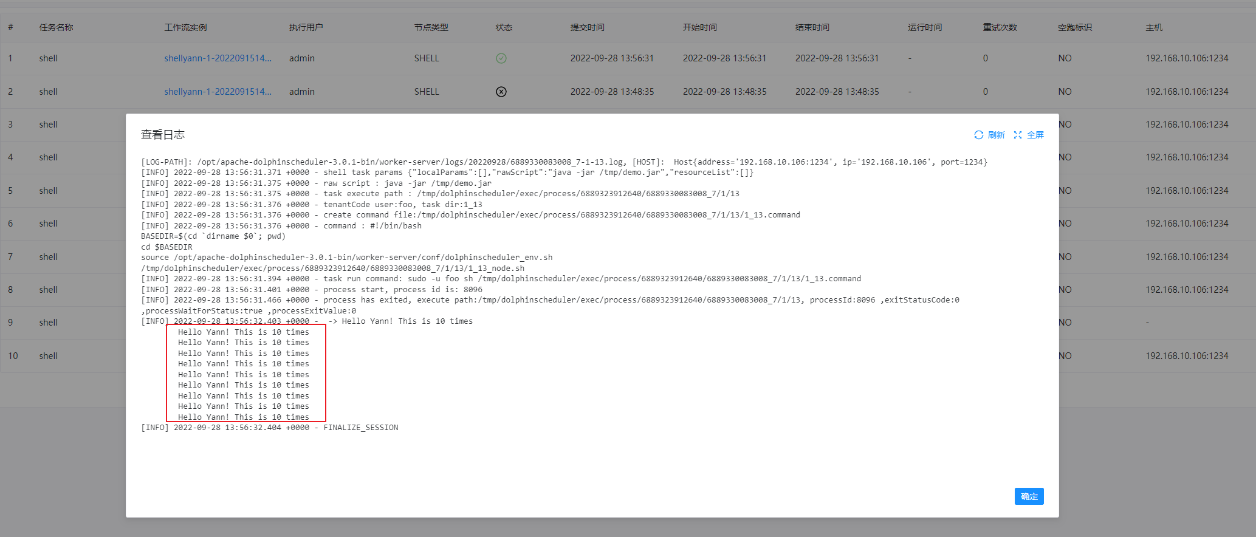Click the raw script java -jar log line
This screenshot has height=537, width=1256.
317,183
